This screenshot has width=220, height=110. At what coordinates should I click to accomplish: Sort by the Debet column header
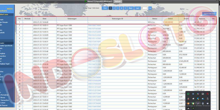click(x=170, y=19)
